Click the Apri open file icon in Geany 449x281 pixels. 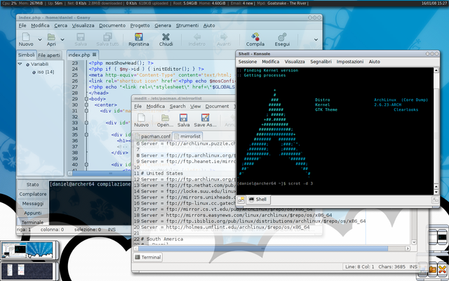pyautogui.click(x=51, y=37)
